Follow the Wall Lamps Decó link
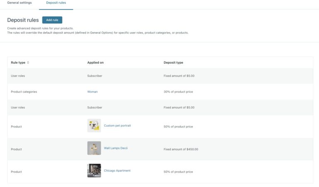Viewport: 319px width, 187px height. click(x=116, y=148)
